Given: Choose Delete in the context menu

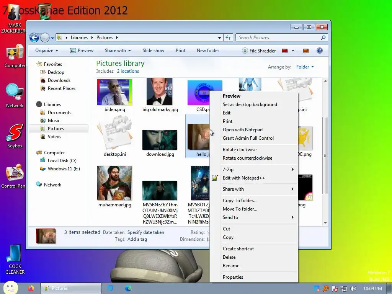Looking at the screenshot, I should 253,257.
